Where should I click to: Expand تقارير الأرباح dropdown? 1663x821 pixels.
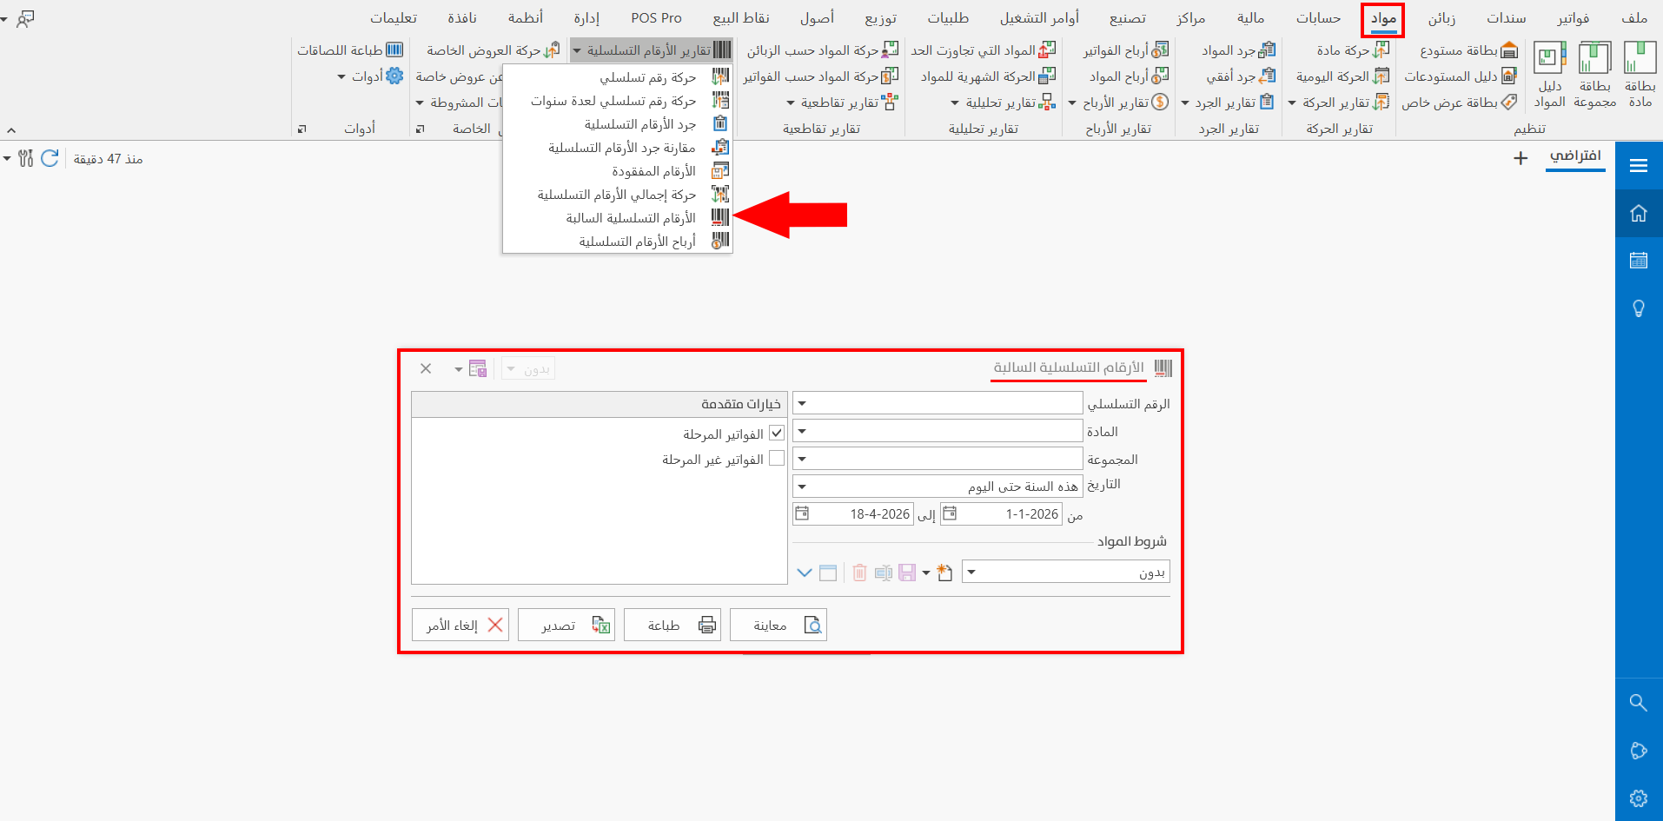tap(1117, 103)
